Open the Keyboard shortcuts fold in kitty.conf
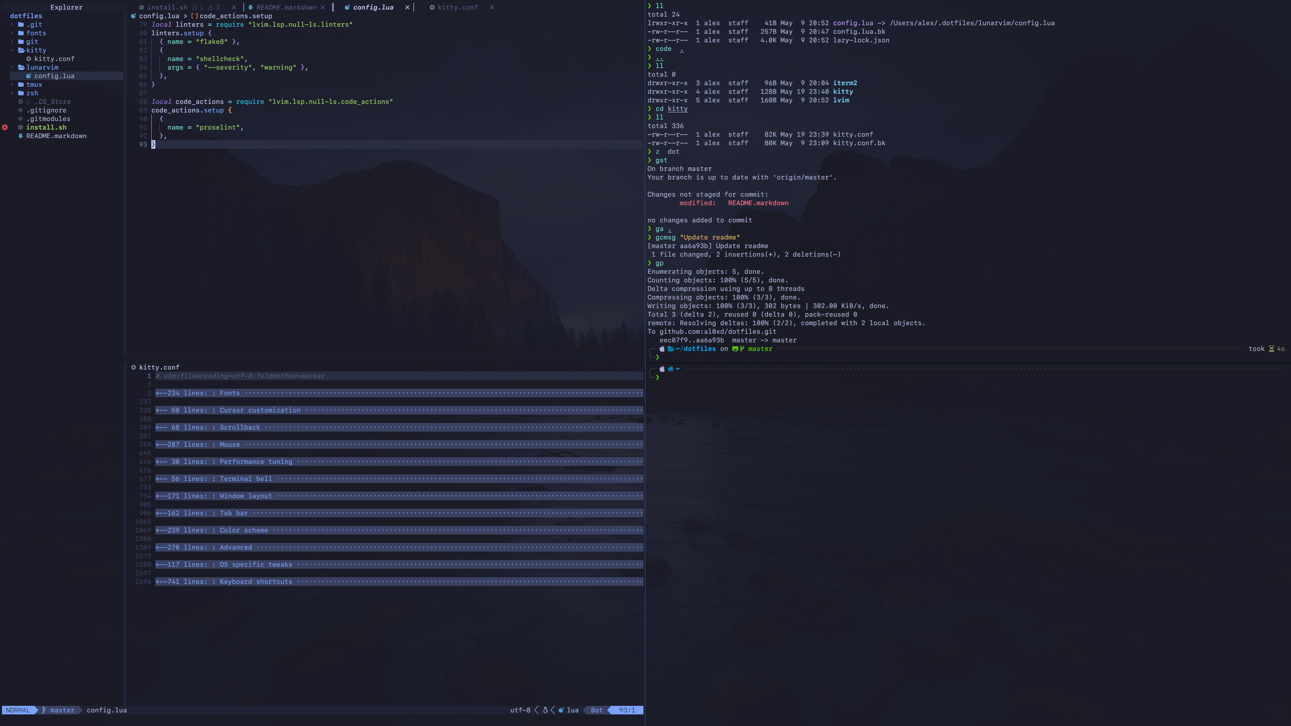This screenshot has width=1291, height=726. (x=256, y=582)
